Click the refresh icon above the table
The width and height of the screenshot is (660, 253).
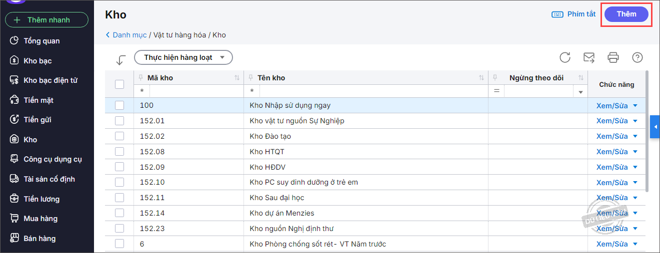[x=565, y=57]
